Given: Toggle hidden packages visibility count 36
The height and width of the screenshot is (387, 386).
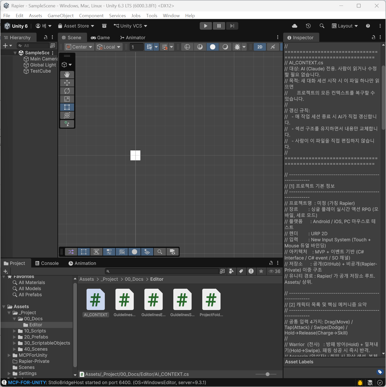Looking at the screenshot, I should click(275, 271).
